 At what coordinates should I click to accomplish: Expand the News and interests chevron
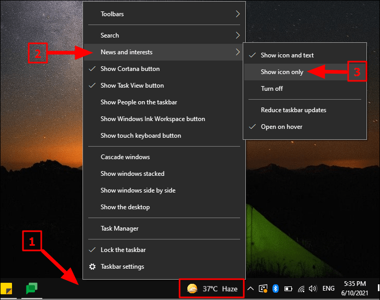238,52
